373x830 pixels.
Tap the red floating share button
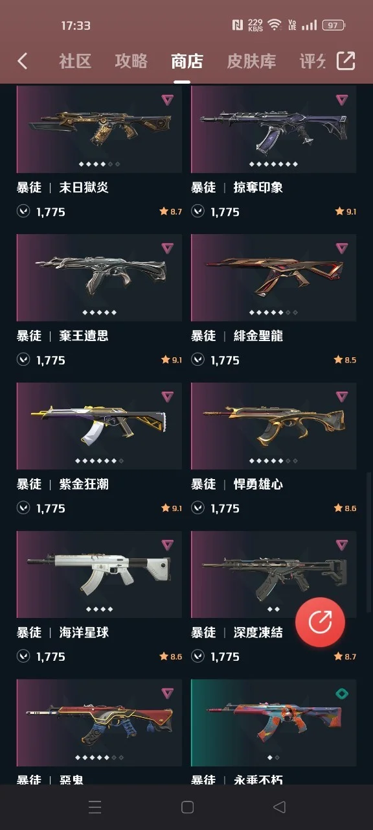pyautogui.click(x=320, y=622)
